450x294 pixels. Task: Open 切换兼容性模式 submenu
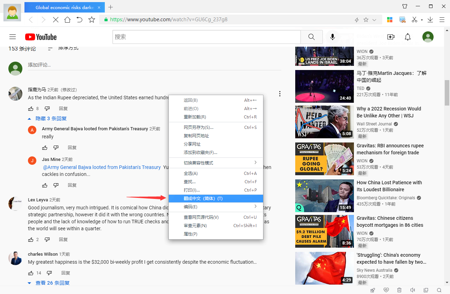tap(216, 163)
